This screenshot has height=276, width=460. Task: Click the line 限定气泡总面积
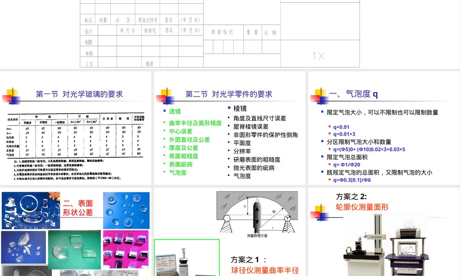pos(347,157)
